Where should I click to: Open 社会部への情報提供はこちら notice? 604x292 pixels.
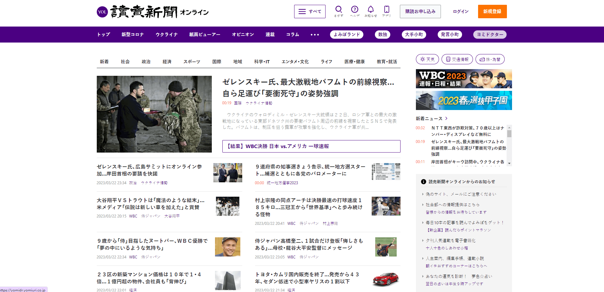pos(452,205)
